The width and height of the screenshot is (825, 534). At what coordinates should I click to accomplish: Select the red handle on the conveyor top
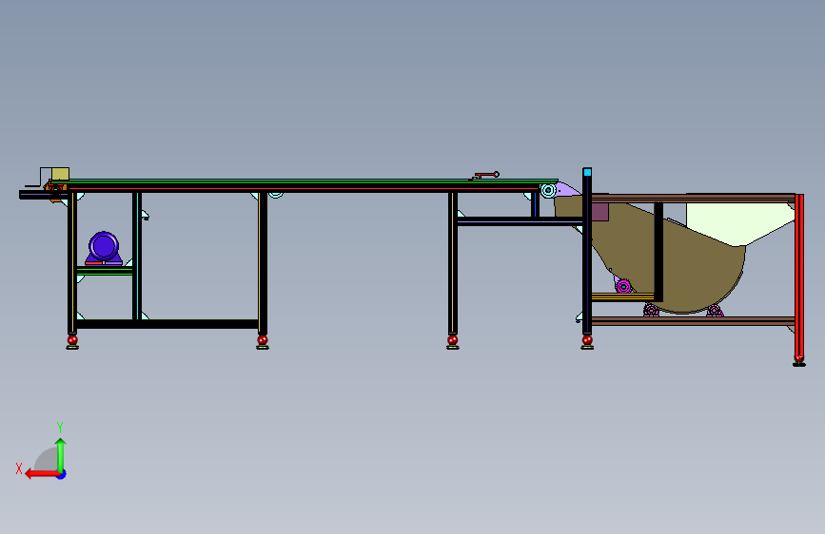(486, 175)
